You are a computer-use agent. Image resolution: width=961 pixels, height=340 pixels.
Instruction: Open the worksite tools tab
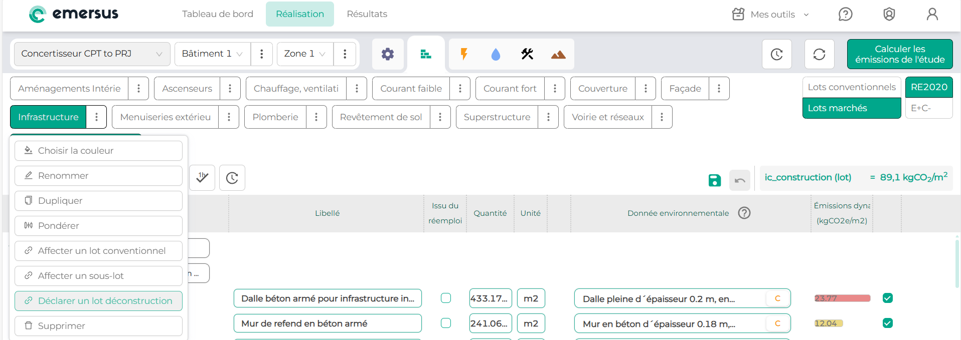[527, 54]
